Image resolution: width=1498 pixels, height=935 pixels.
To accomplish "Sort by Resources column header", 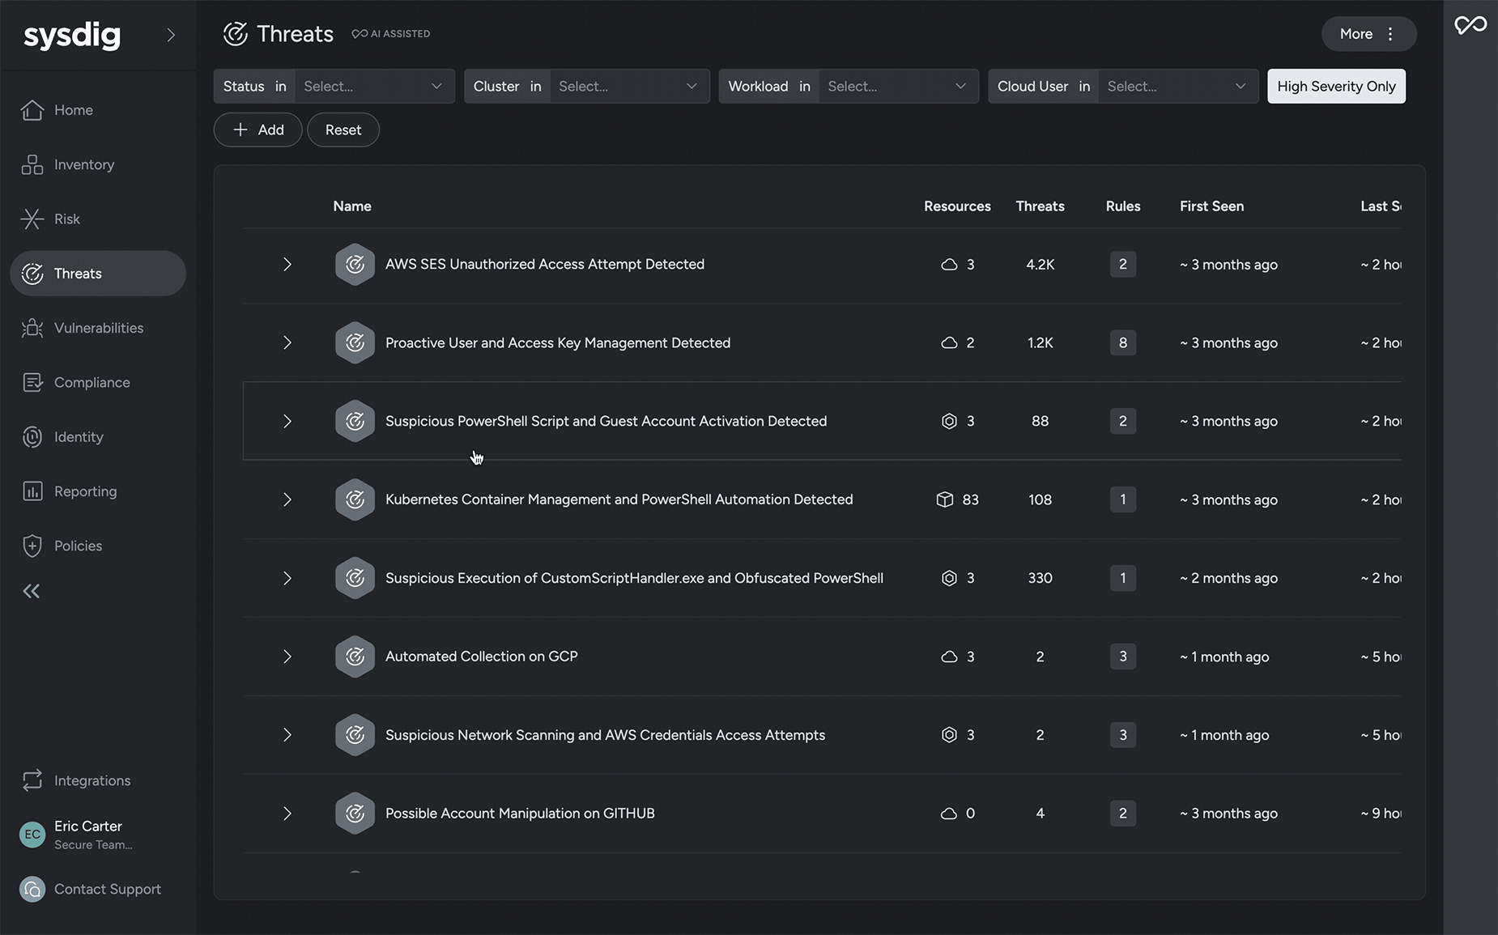I will pyautogui.click(x=957, y=206).
